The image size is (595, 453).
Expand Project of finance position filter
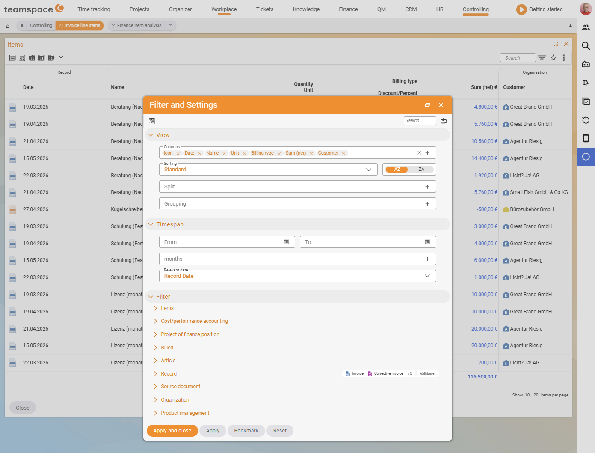pos(155,334)
